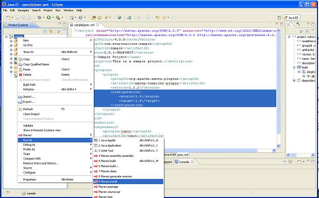Open the Navigate menu
The height and width of the screenshot is (198, 319).
tap(23, 10)
